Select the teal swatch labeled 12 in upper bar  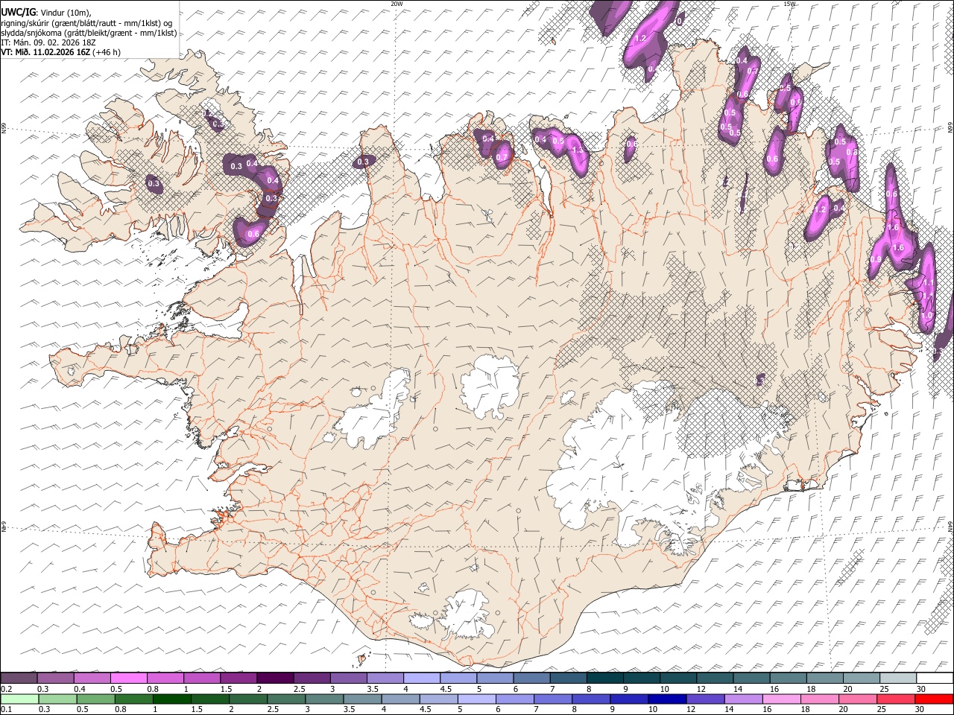point(714,678)
